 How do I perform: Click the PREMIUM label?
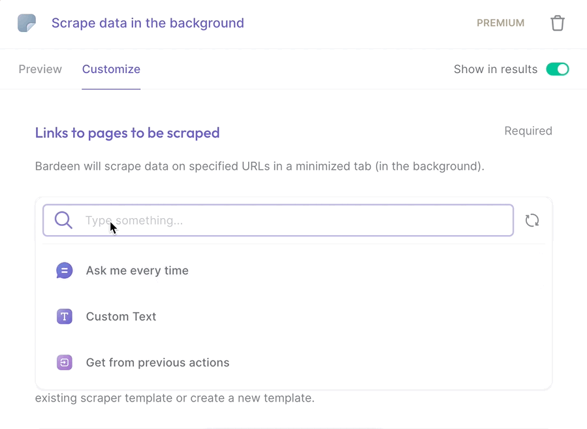click(500, 23)
